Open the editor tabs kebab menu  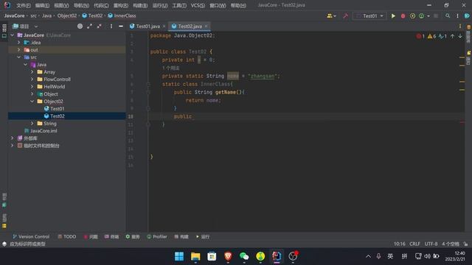[x=460, y=26]
